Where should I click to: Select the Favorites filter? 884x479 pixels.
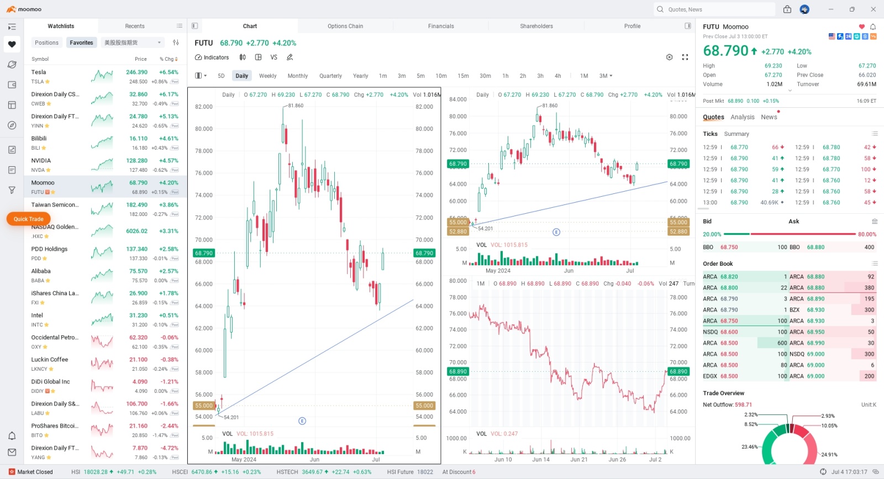pos(81,43)
